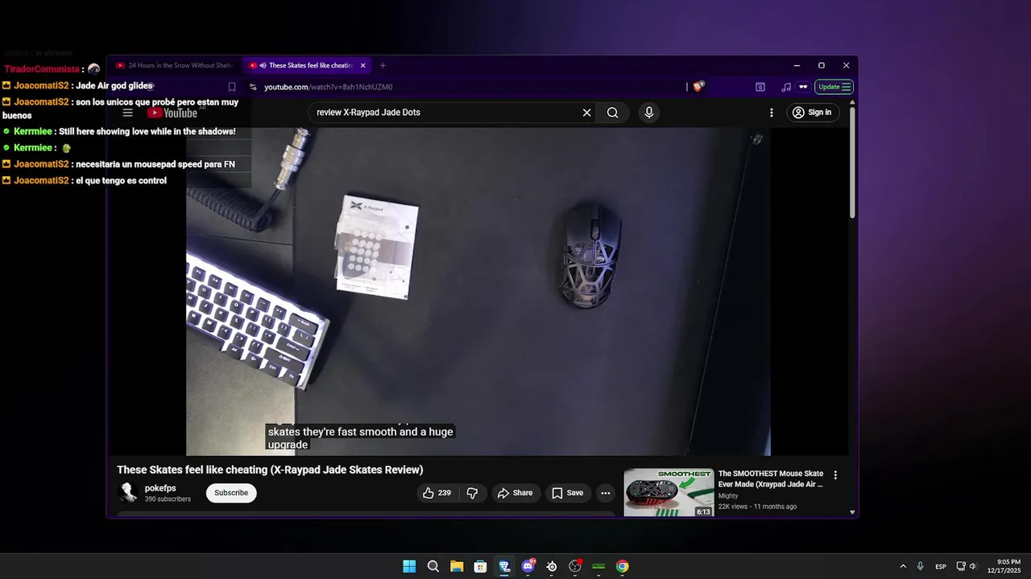
Task: Click the Brave browser taskbar icon
Action: coord(504,566)
